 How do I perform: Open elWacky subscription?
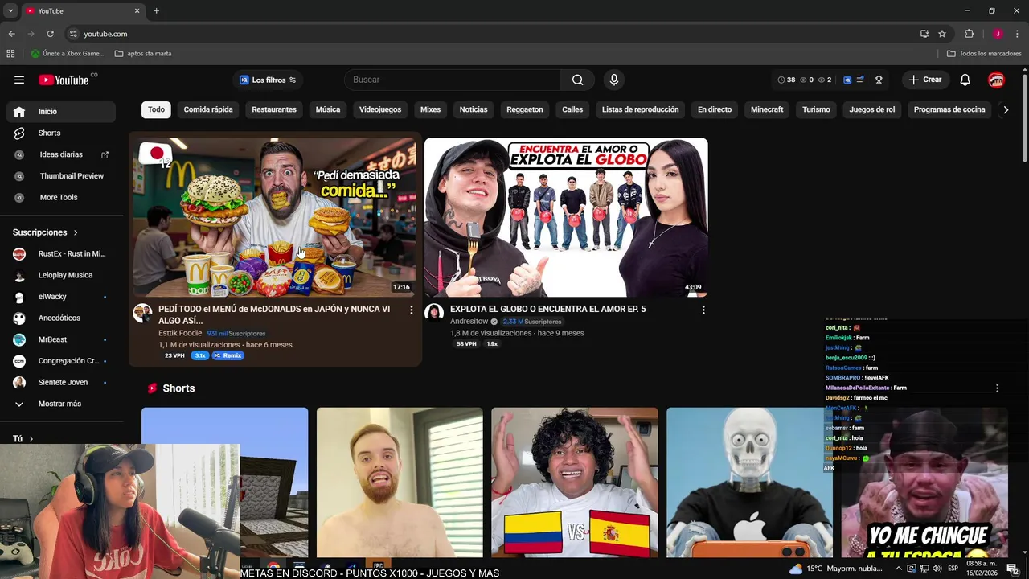click(60, 297)
